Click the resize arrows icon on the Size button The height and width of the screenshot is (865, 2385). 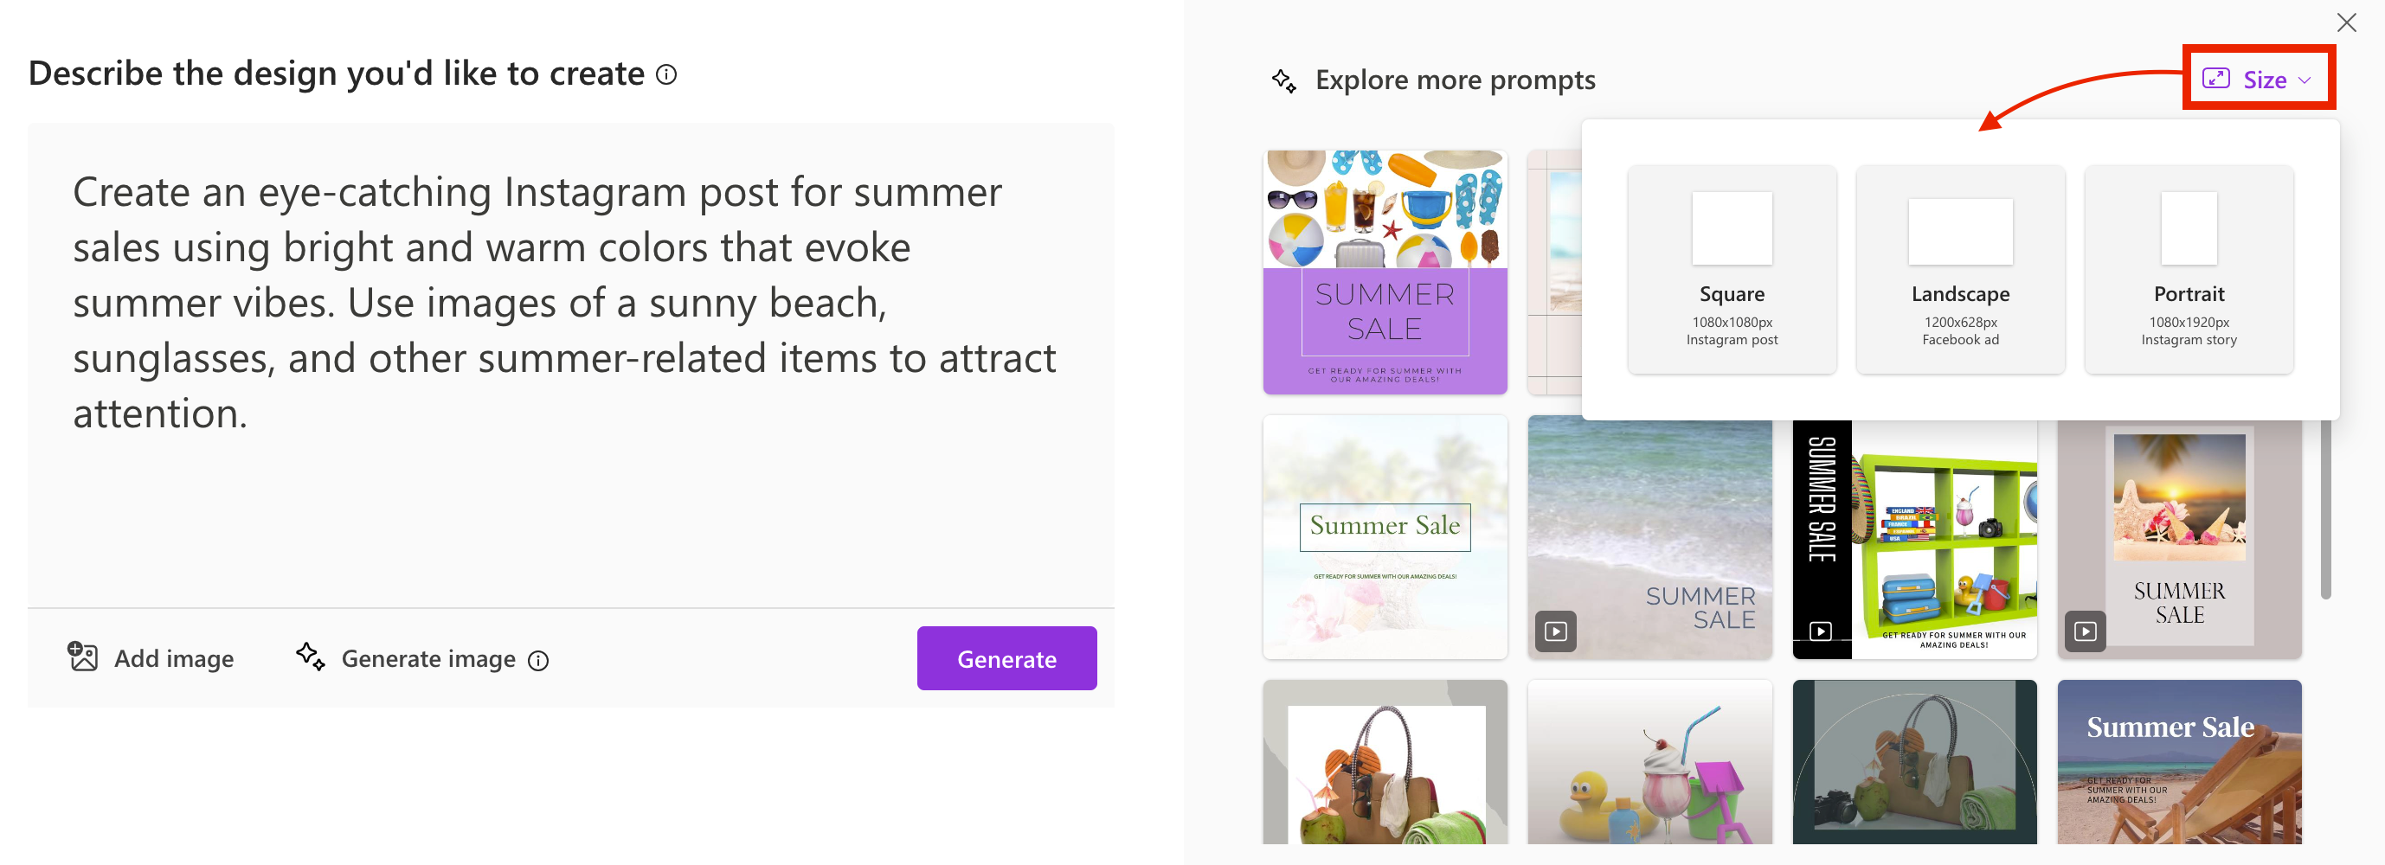(2216, 80)
